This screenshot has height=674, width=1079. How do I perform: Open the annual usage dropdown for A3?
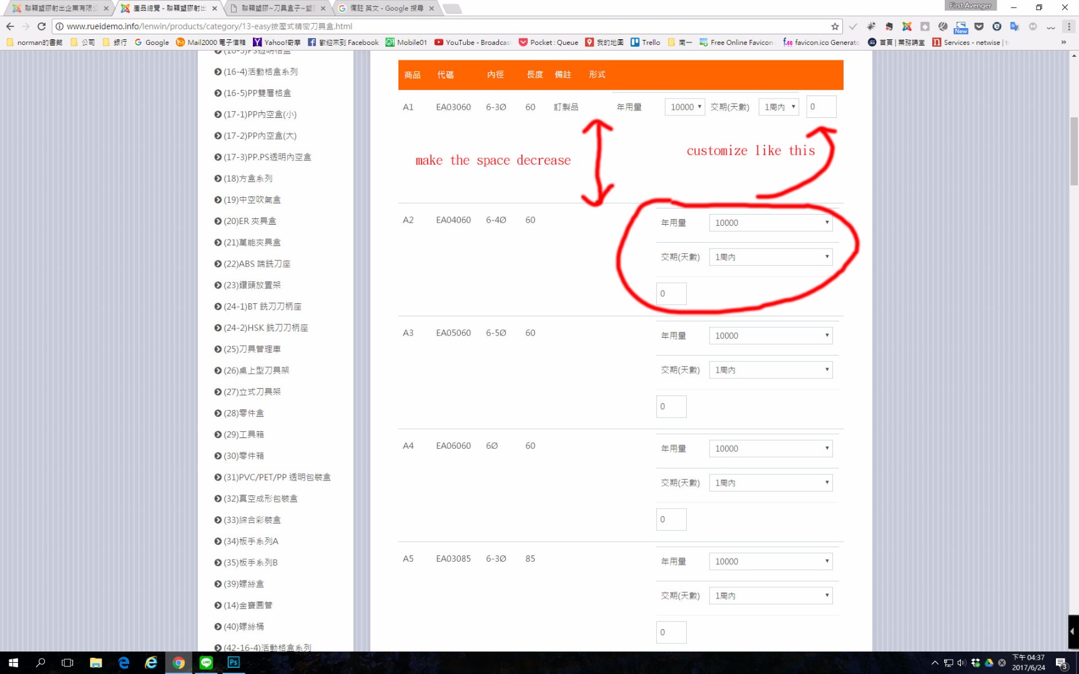click(771, 336)
